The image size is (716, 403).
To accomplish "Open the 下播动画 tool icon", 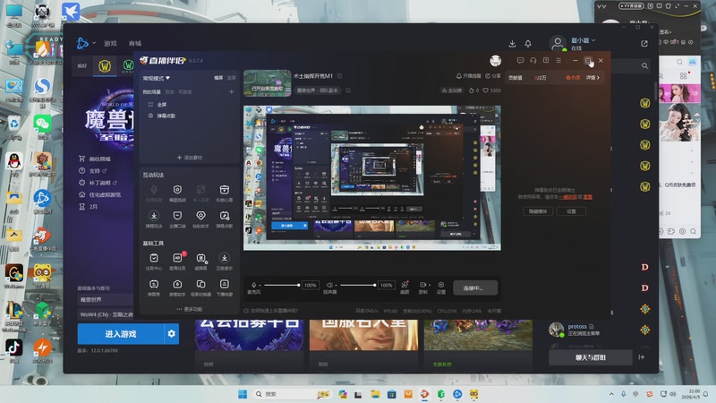I will pyautogui.click(x=225, y=284).
